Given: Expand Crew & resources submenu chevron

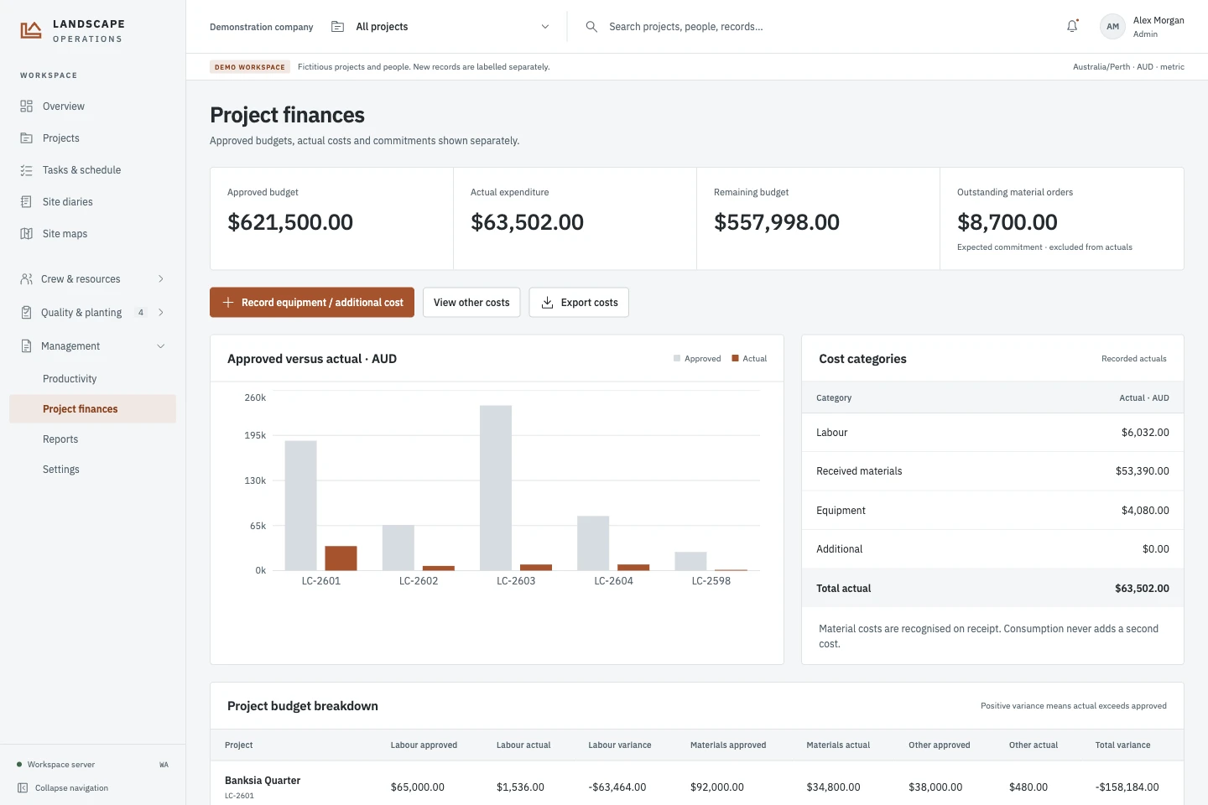Looking at the screenshot, I should point(161,279).
